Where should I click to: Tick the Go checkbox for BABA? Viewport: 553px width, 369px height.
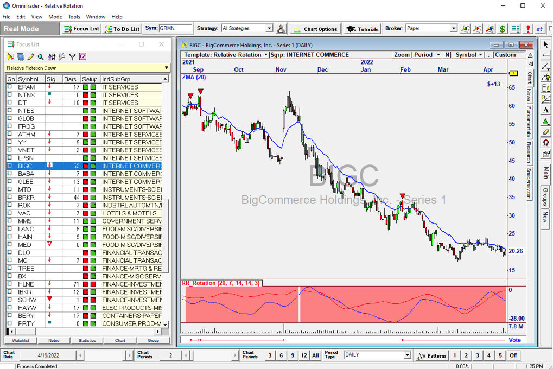(10, 173)
